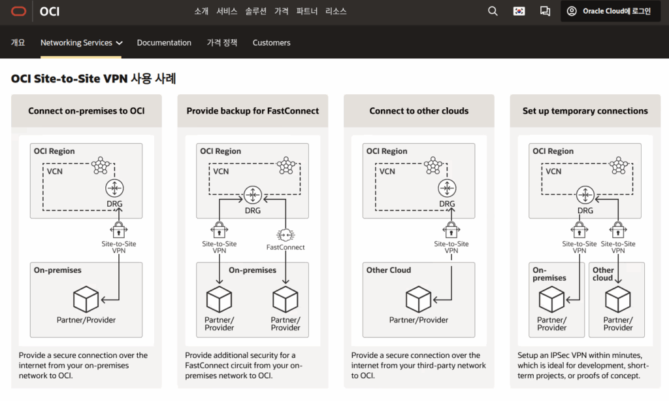
Task: Click the 파트너 navigation item
Action: click(306, 11)
